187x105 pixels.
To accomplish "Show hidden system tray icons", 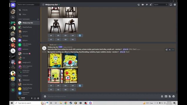I will point(155,103).
